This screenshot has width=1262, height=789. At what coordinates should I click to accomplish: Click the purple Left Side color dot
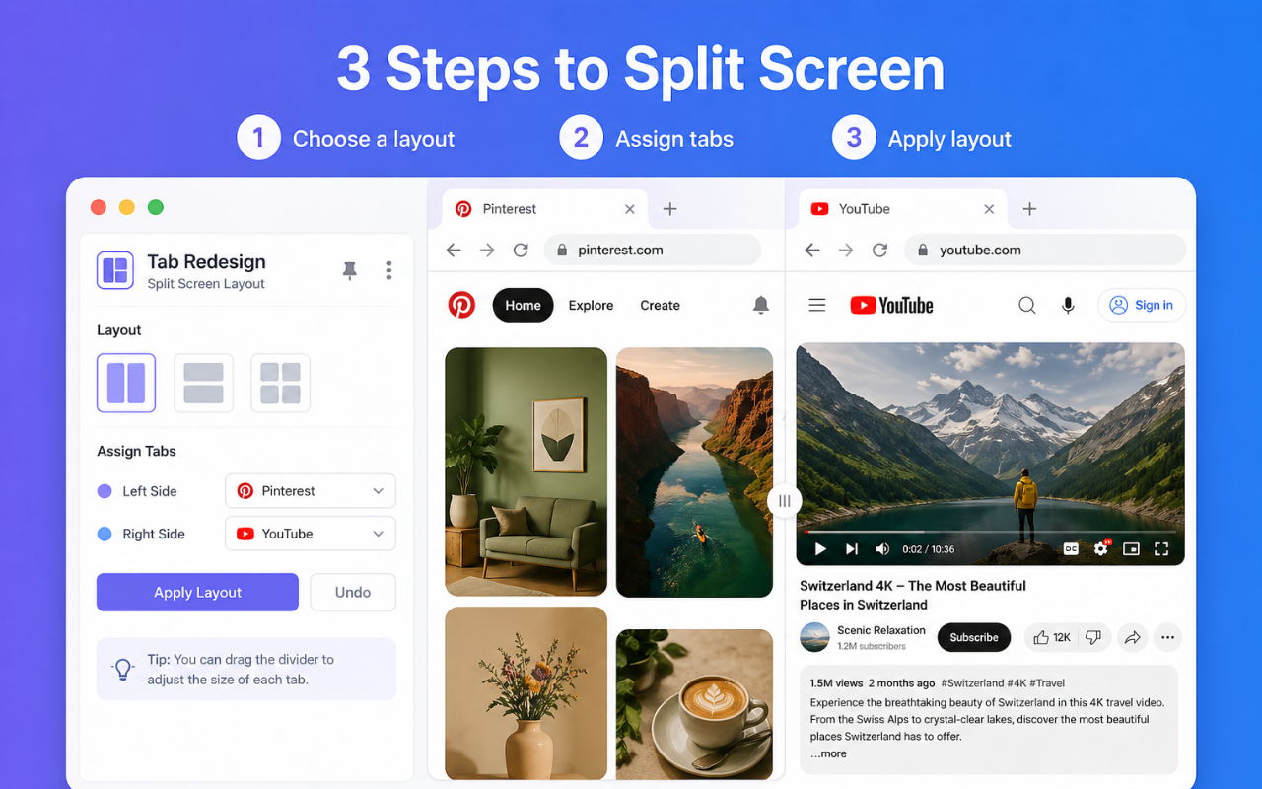[x=105, y=491]
